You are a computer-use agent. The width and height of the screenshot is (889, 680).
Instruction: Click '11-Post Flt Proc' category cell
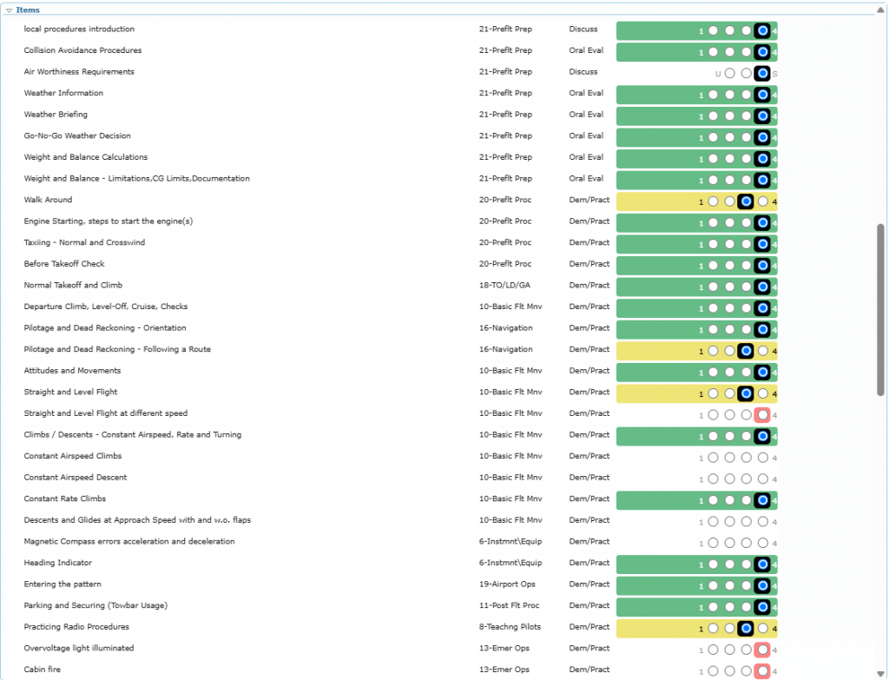[x=509, y=605]
